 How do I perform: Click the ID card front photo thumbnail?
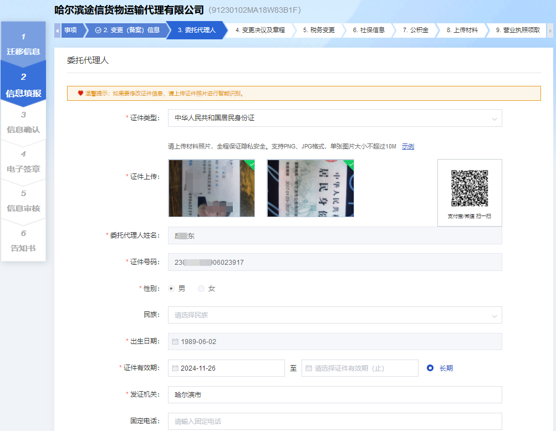211,188
